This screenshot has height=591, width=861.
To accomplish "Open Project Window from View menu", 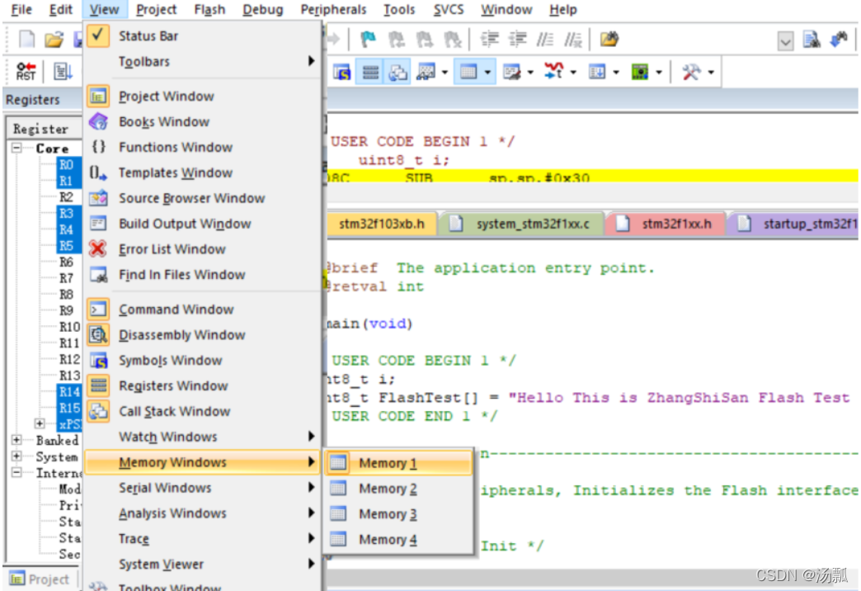I will [x=203, y=97].
